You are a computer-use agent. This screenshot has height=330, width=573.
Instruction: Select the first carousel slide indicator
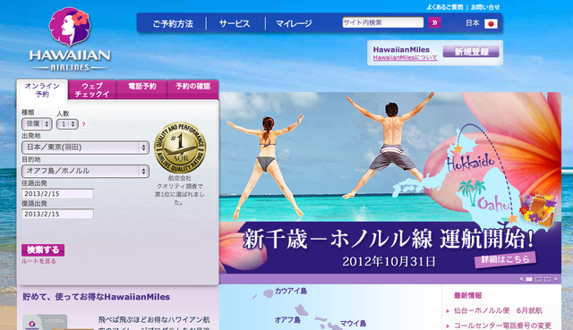[529, 279]
